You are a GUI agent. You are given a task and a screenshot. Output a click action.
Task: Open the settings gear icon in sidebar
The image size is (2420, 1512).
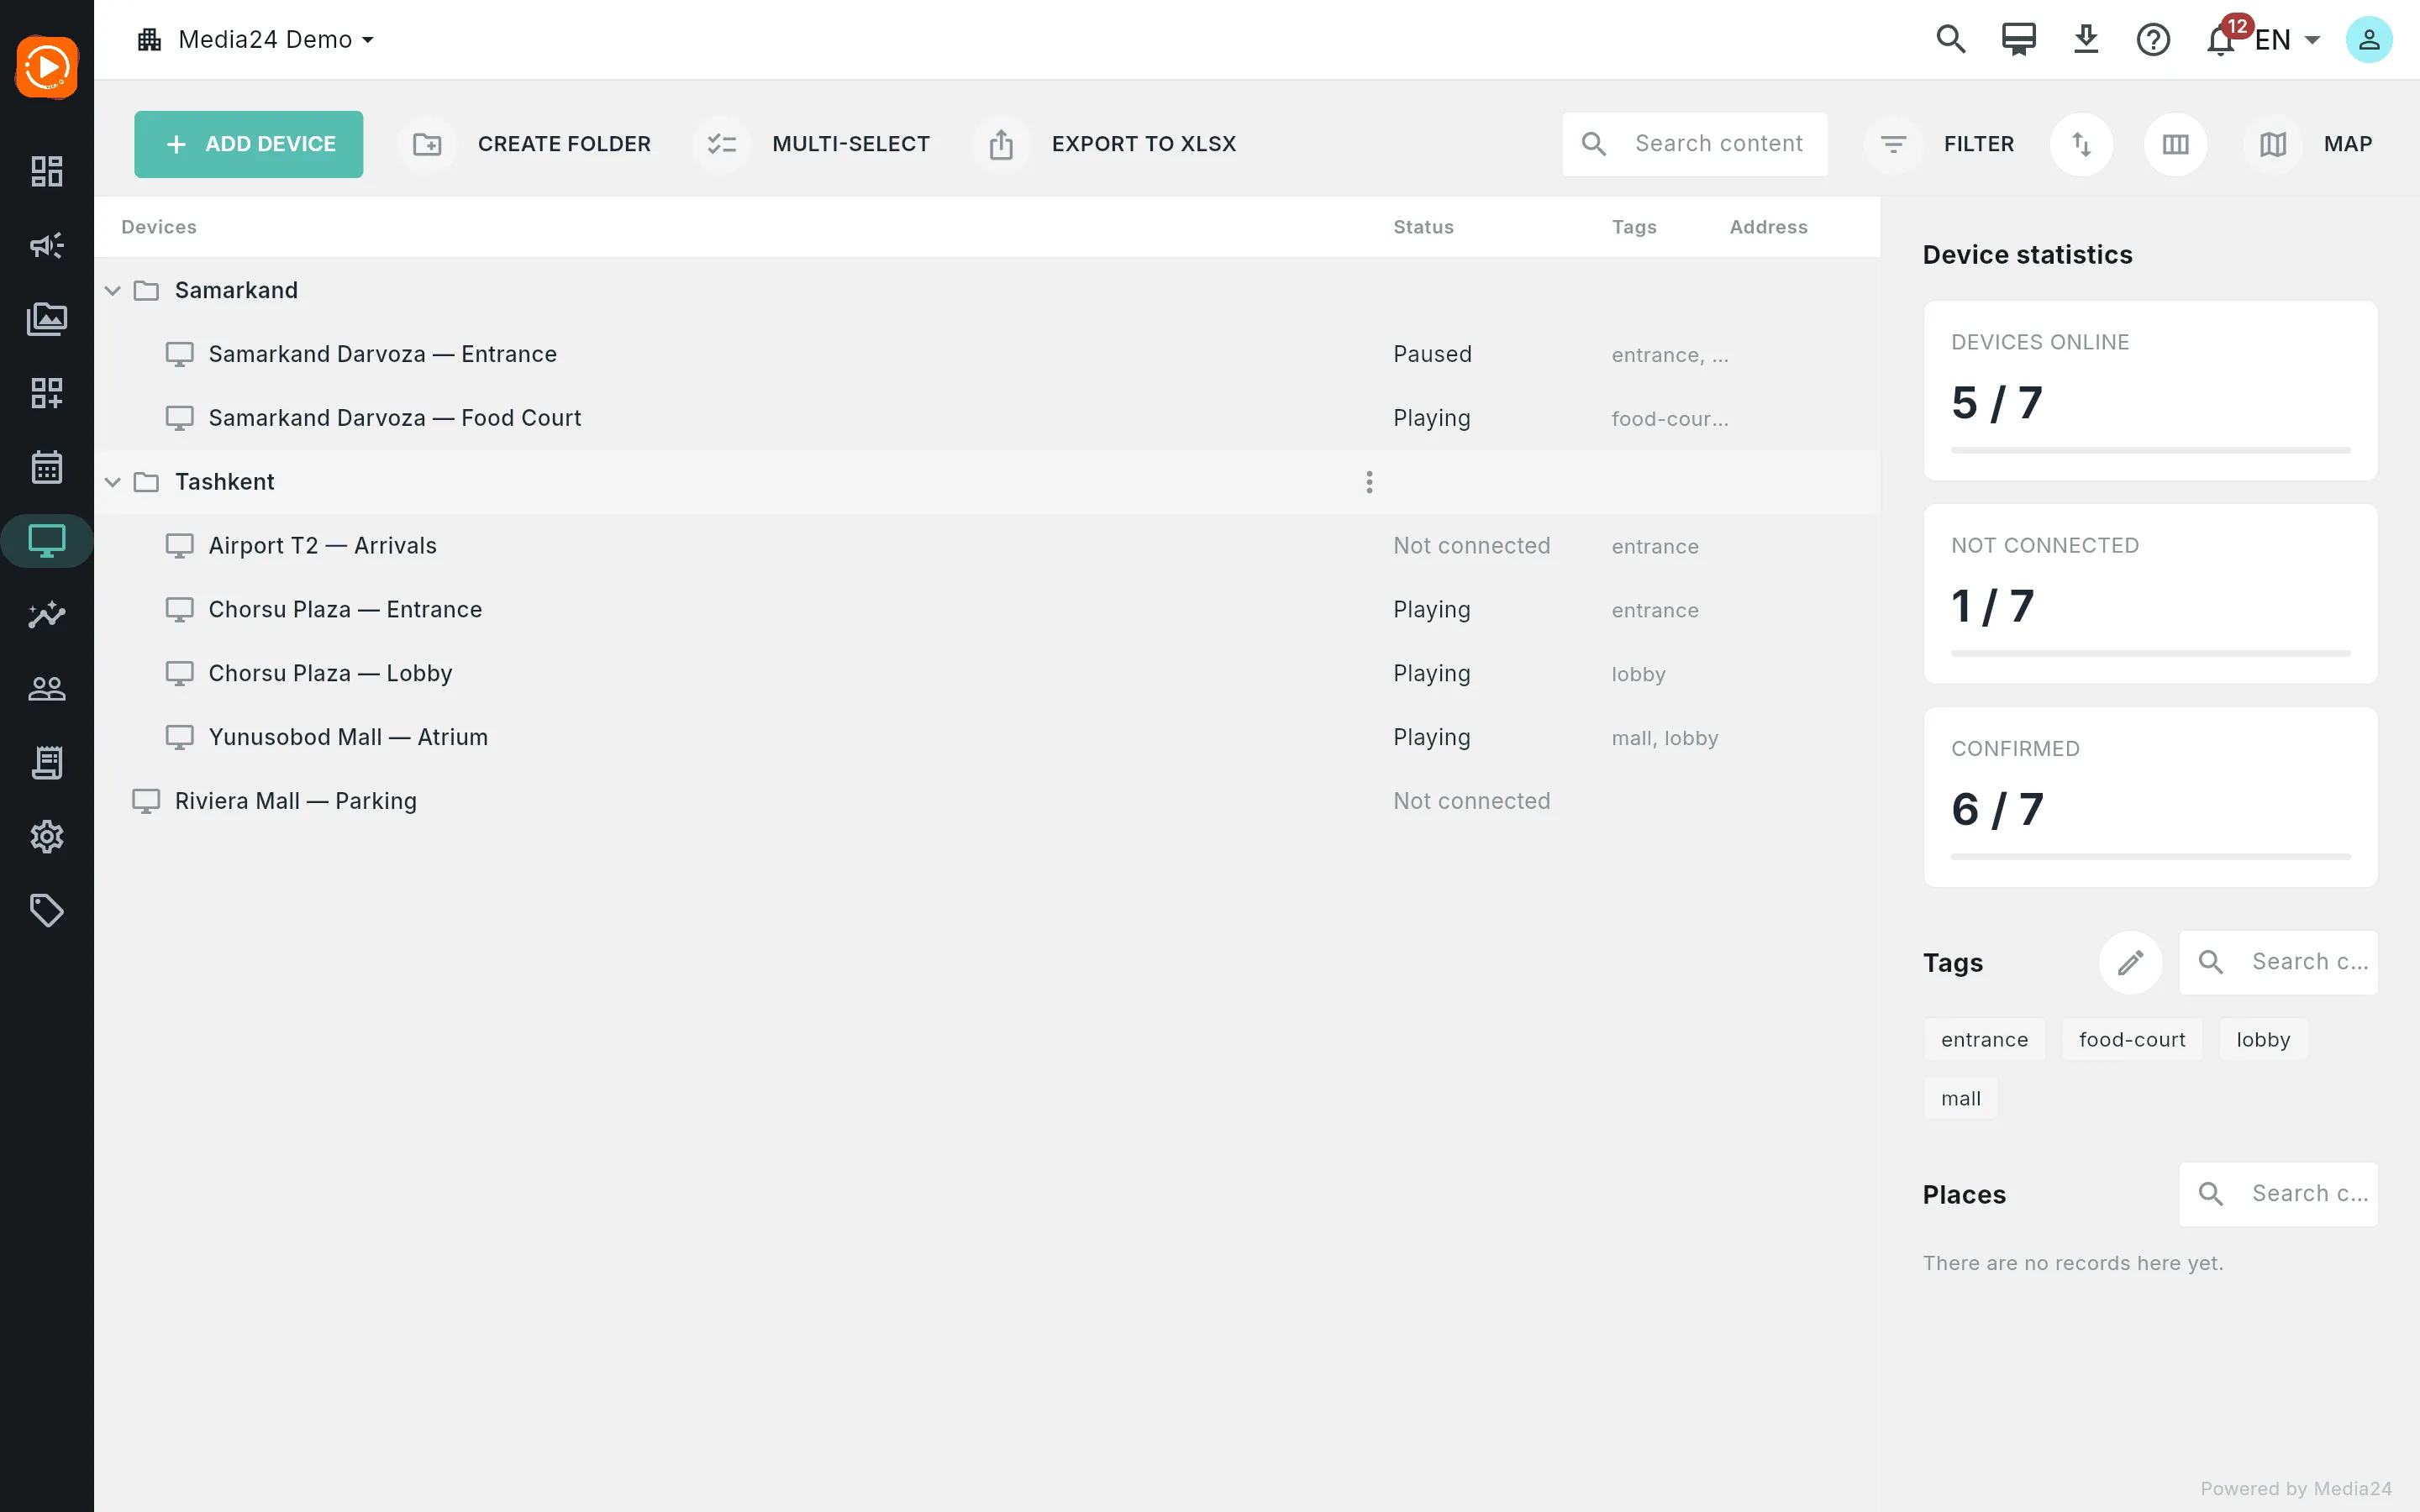[x=47, y=836]
